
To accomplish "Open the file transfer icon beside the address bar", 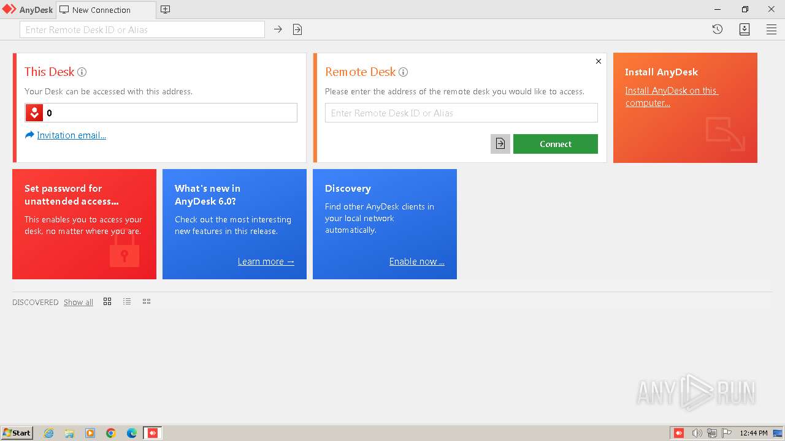I will coord(297,29).
